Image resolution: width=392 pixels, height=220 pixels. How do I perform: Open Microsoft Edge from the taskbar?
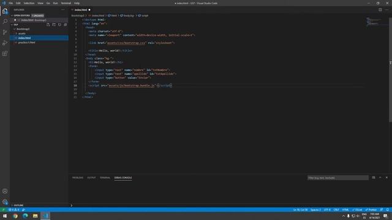[x=25, y=216]
